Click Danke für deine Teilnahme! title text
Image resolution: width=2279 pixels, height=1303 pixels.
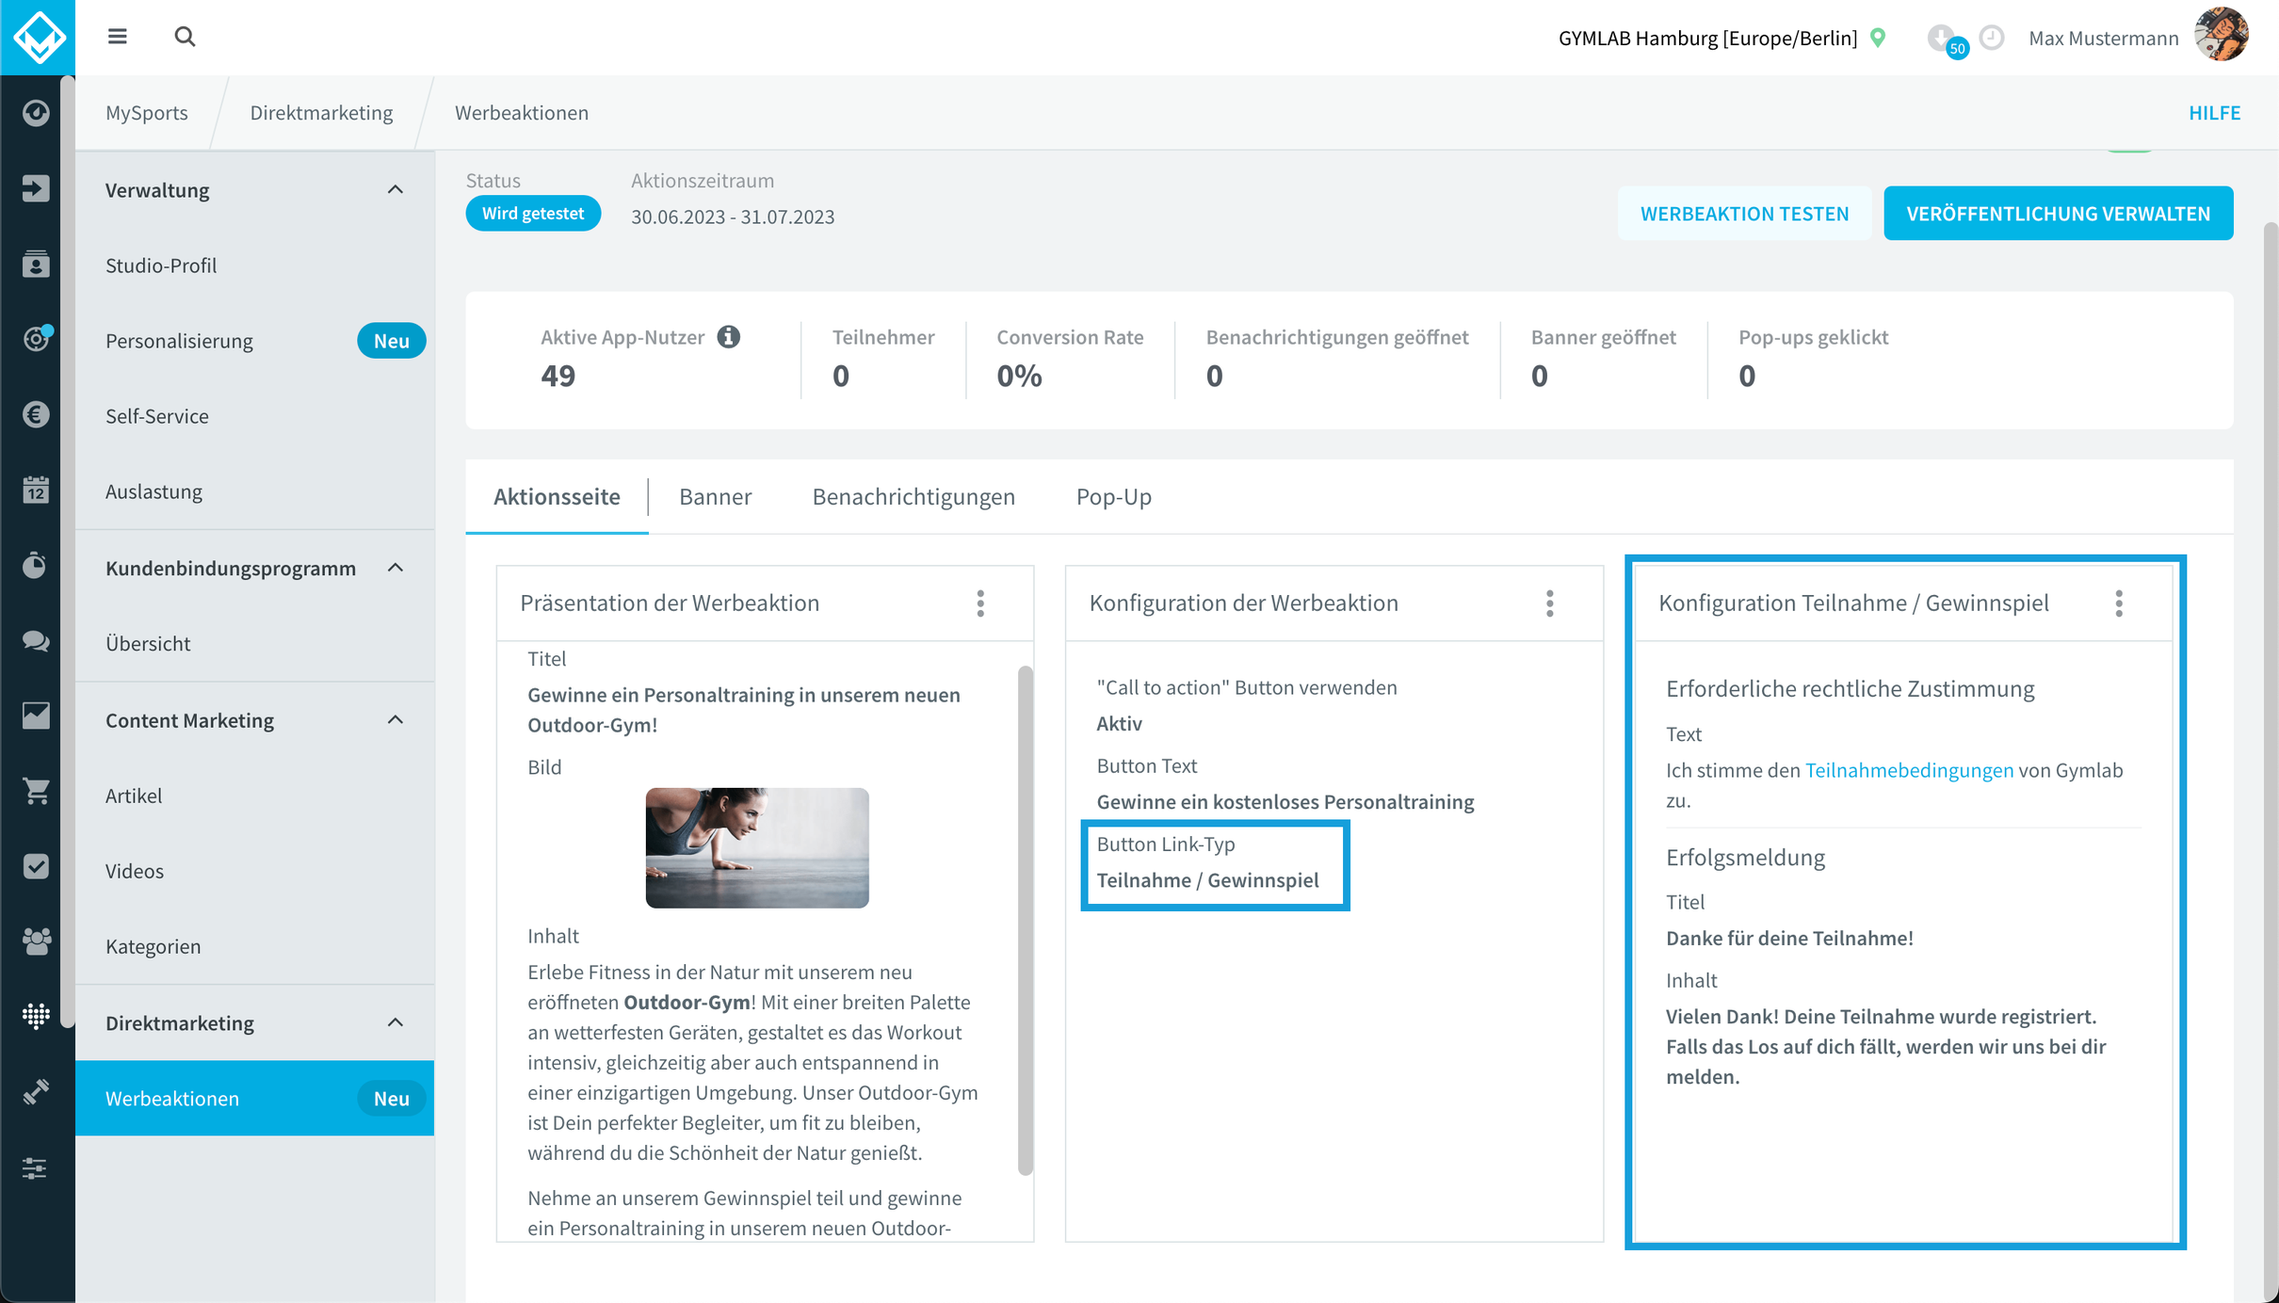click(1789, 938)
